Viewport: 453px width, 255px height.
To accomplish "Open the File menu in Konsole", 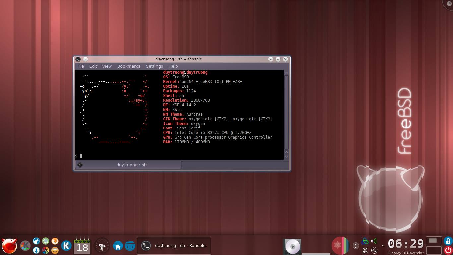I will coord(81,66).
